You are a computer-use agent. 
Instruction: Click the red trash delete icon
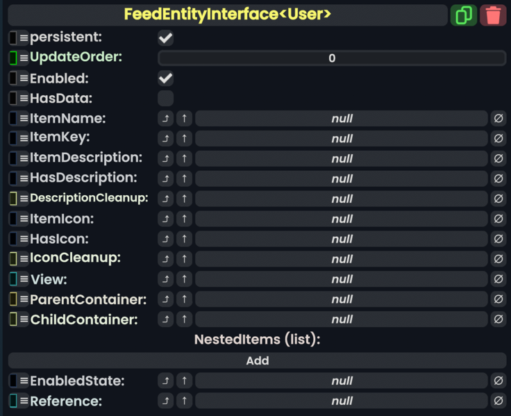coord(493,15)
